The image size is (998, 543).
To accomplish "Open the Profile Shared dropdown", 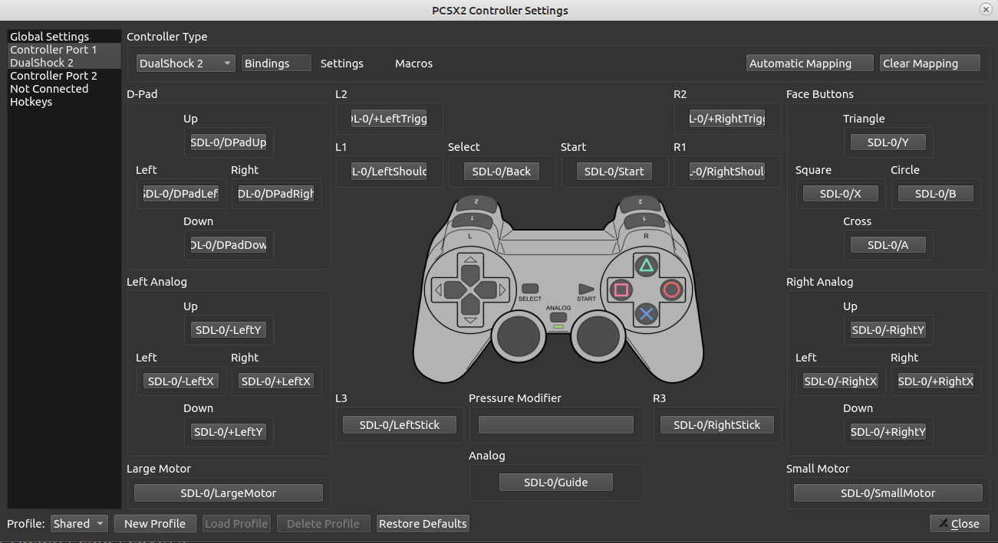I will pos(80,524).
